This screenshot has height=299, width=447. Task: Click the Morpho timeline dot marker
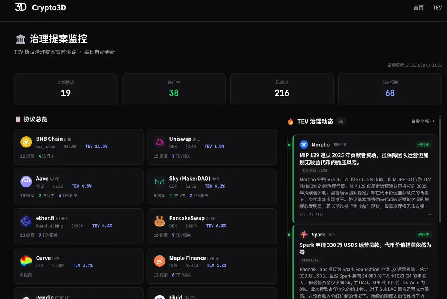[289, 144]
